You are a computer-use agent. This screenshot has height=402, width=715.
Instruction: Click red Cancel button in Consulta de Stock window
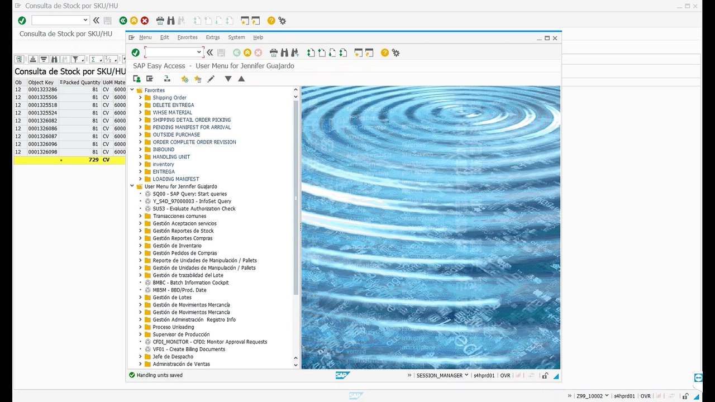point(145,21)
